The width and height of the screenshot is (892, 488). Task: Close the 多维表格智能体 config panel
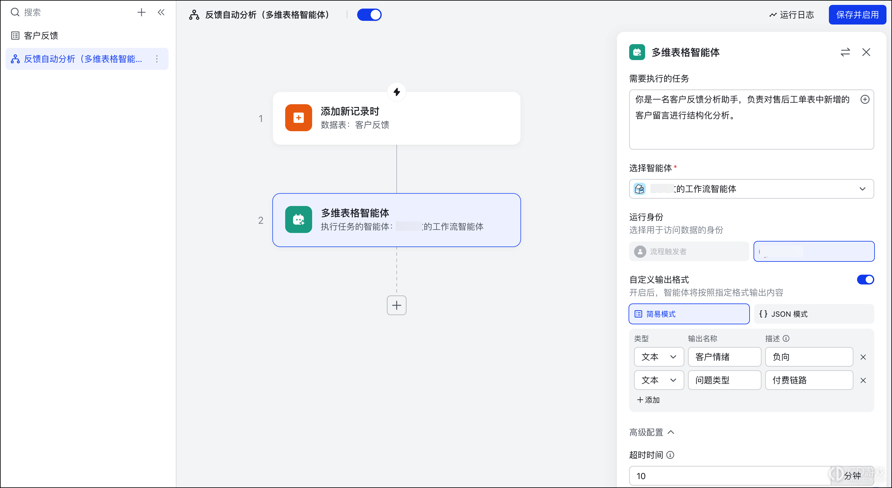(x=866, y=52)
